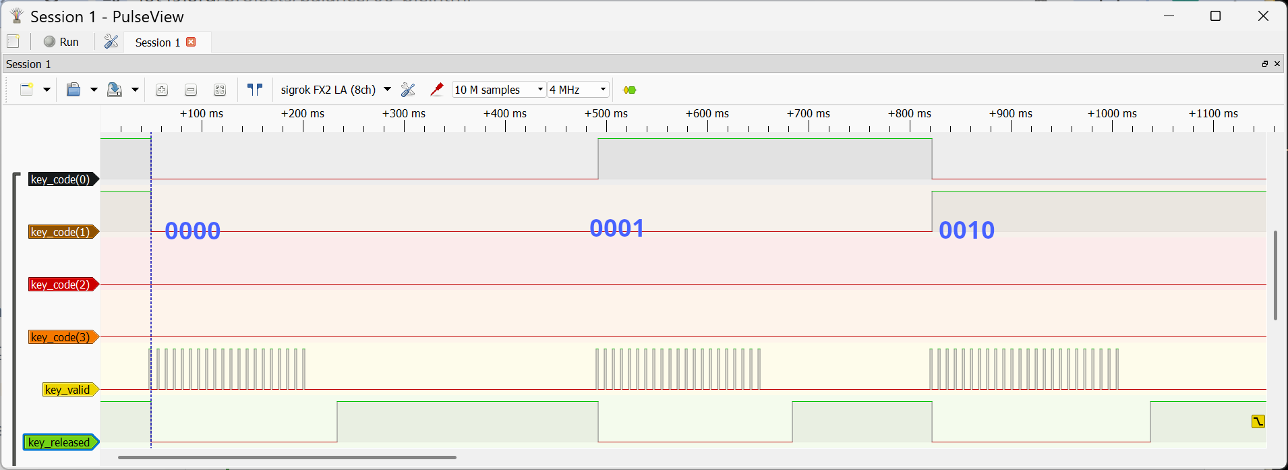This screenshot has height=470, width=1288.
Task: Zoom in on the waveform view
Action: click(162, 90)
